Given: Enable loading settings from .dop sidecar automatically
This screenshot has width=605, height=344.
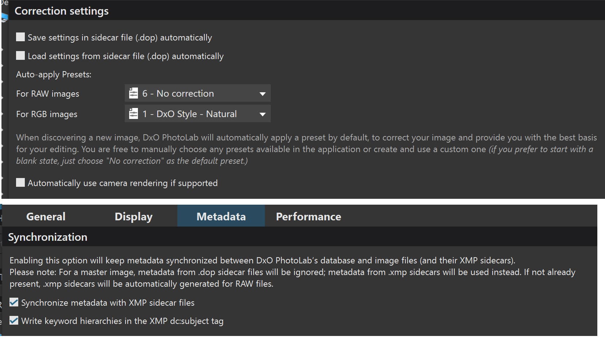Looking at the screenshot, I should 20,56.
